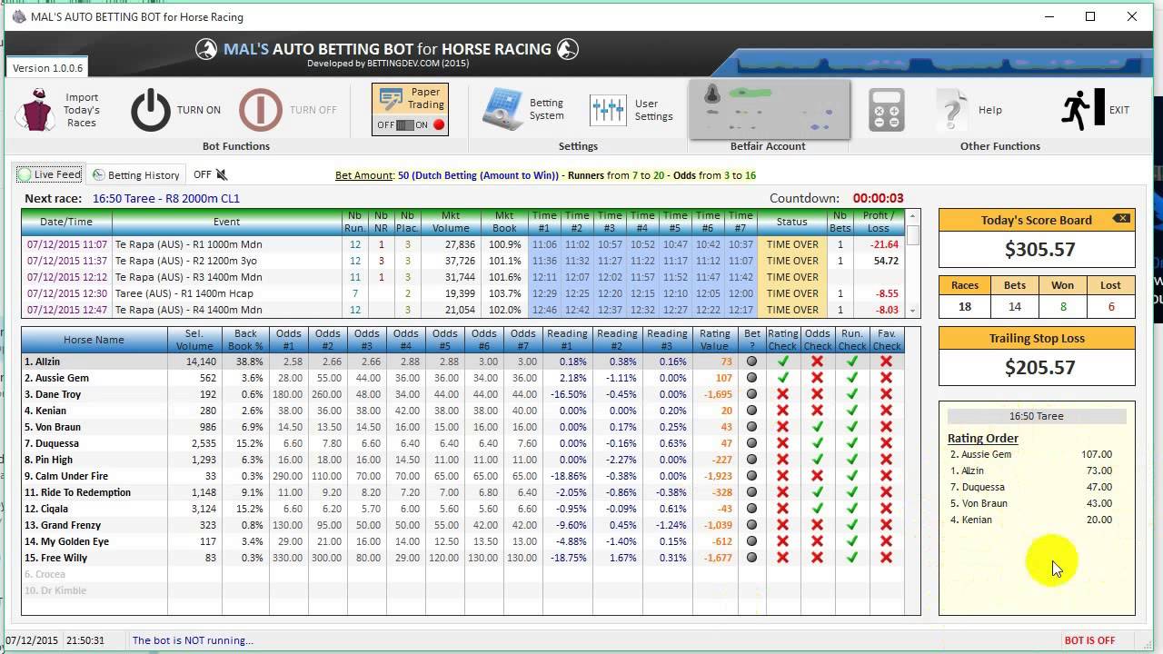
Task: Sort by Rating Value column header
Action: coord(714,340)
